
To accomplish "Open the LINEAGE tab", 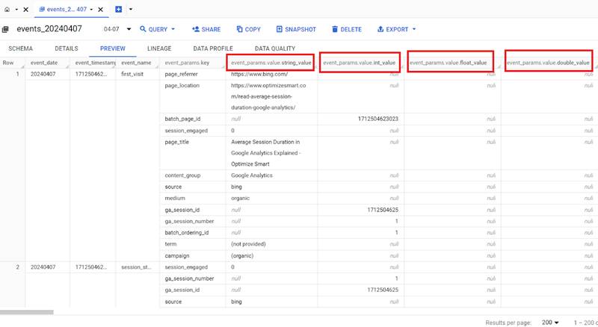I will 159,49.
